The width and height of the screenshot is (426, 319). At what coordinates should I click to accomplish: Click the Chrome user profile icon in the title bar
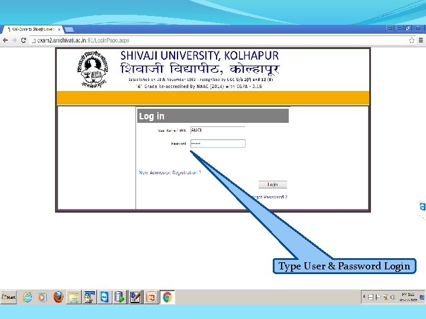390,28
